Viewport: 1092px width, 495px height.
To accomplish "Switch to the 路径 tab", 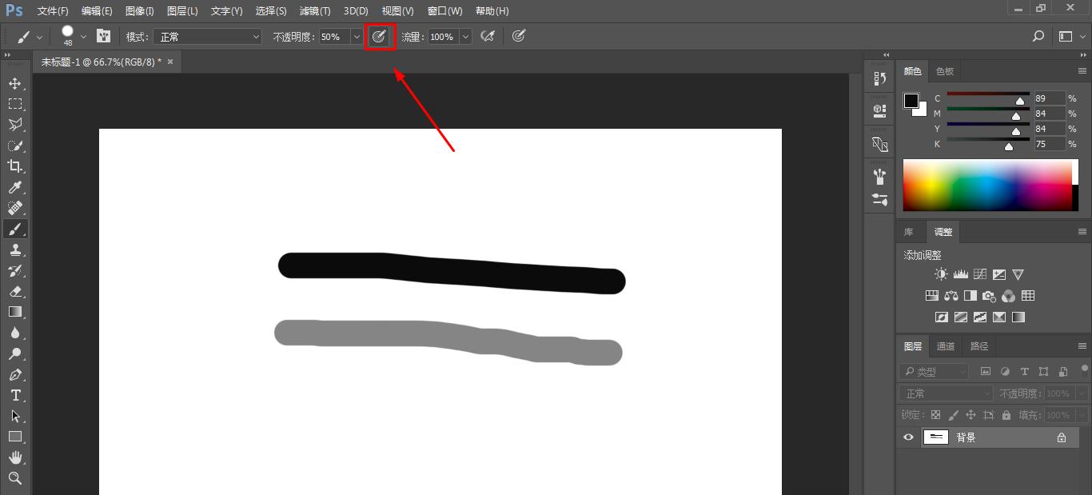I will point(979,346).
